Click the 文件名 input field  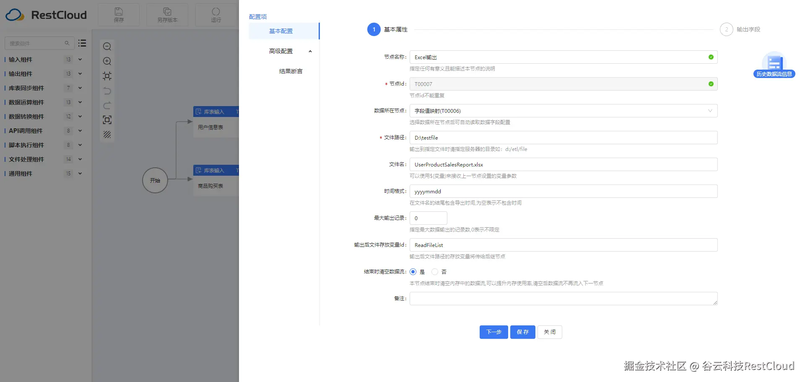[x=563, y=164]
